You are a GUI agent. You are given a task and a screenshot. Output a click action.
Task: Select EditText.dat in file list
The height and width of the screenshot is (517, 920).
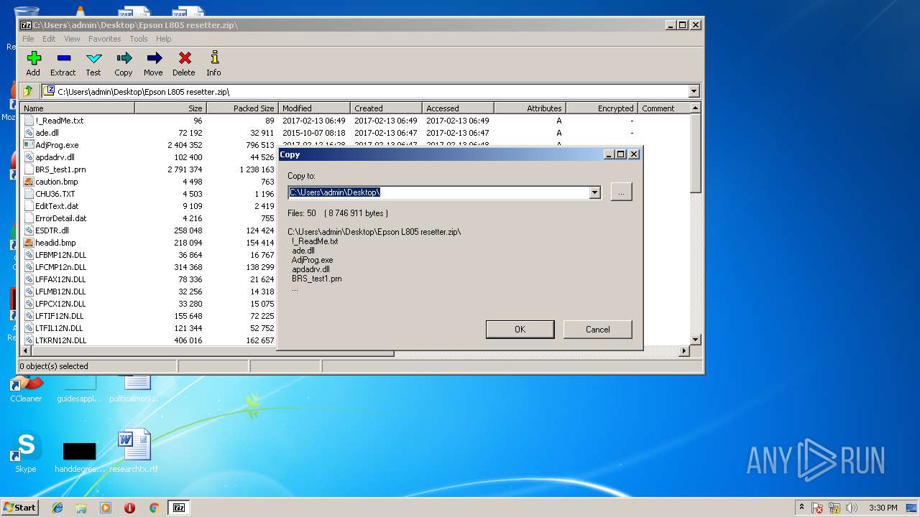pyautogui.click(x=57, y=206)
